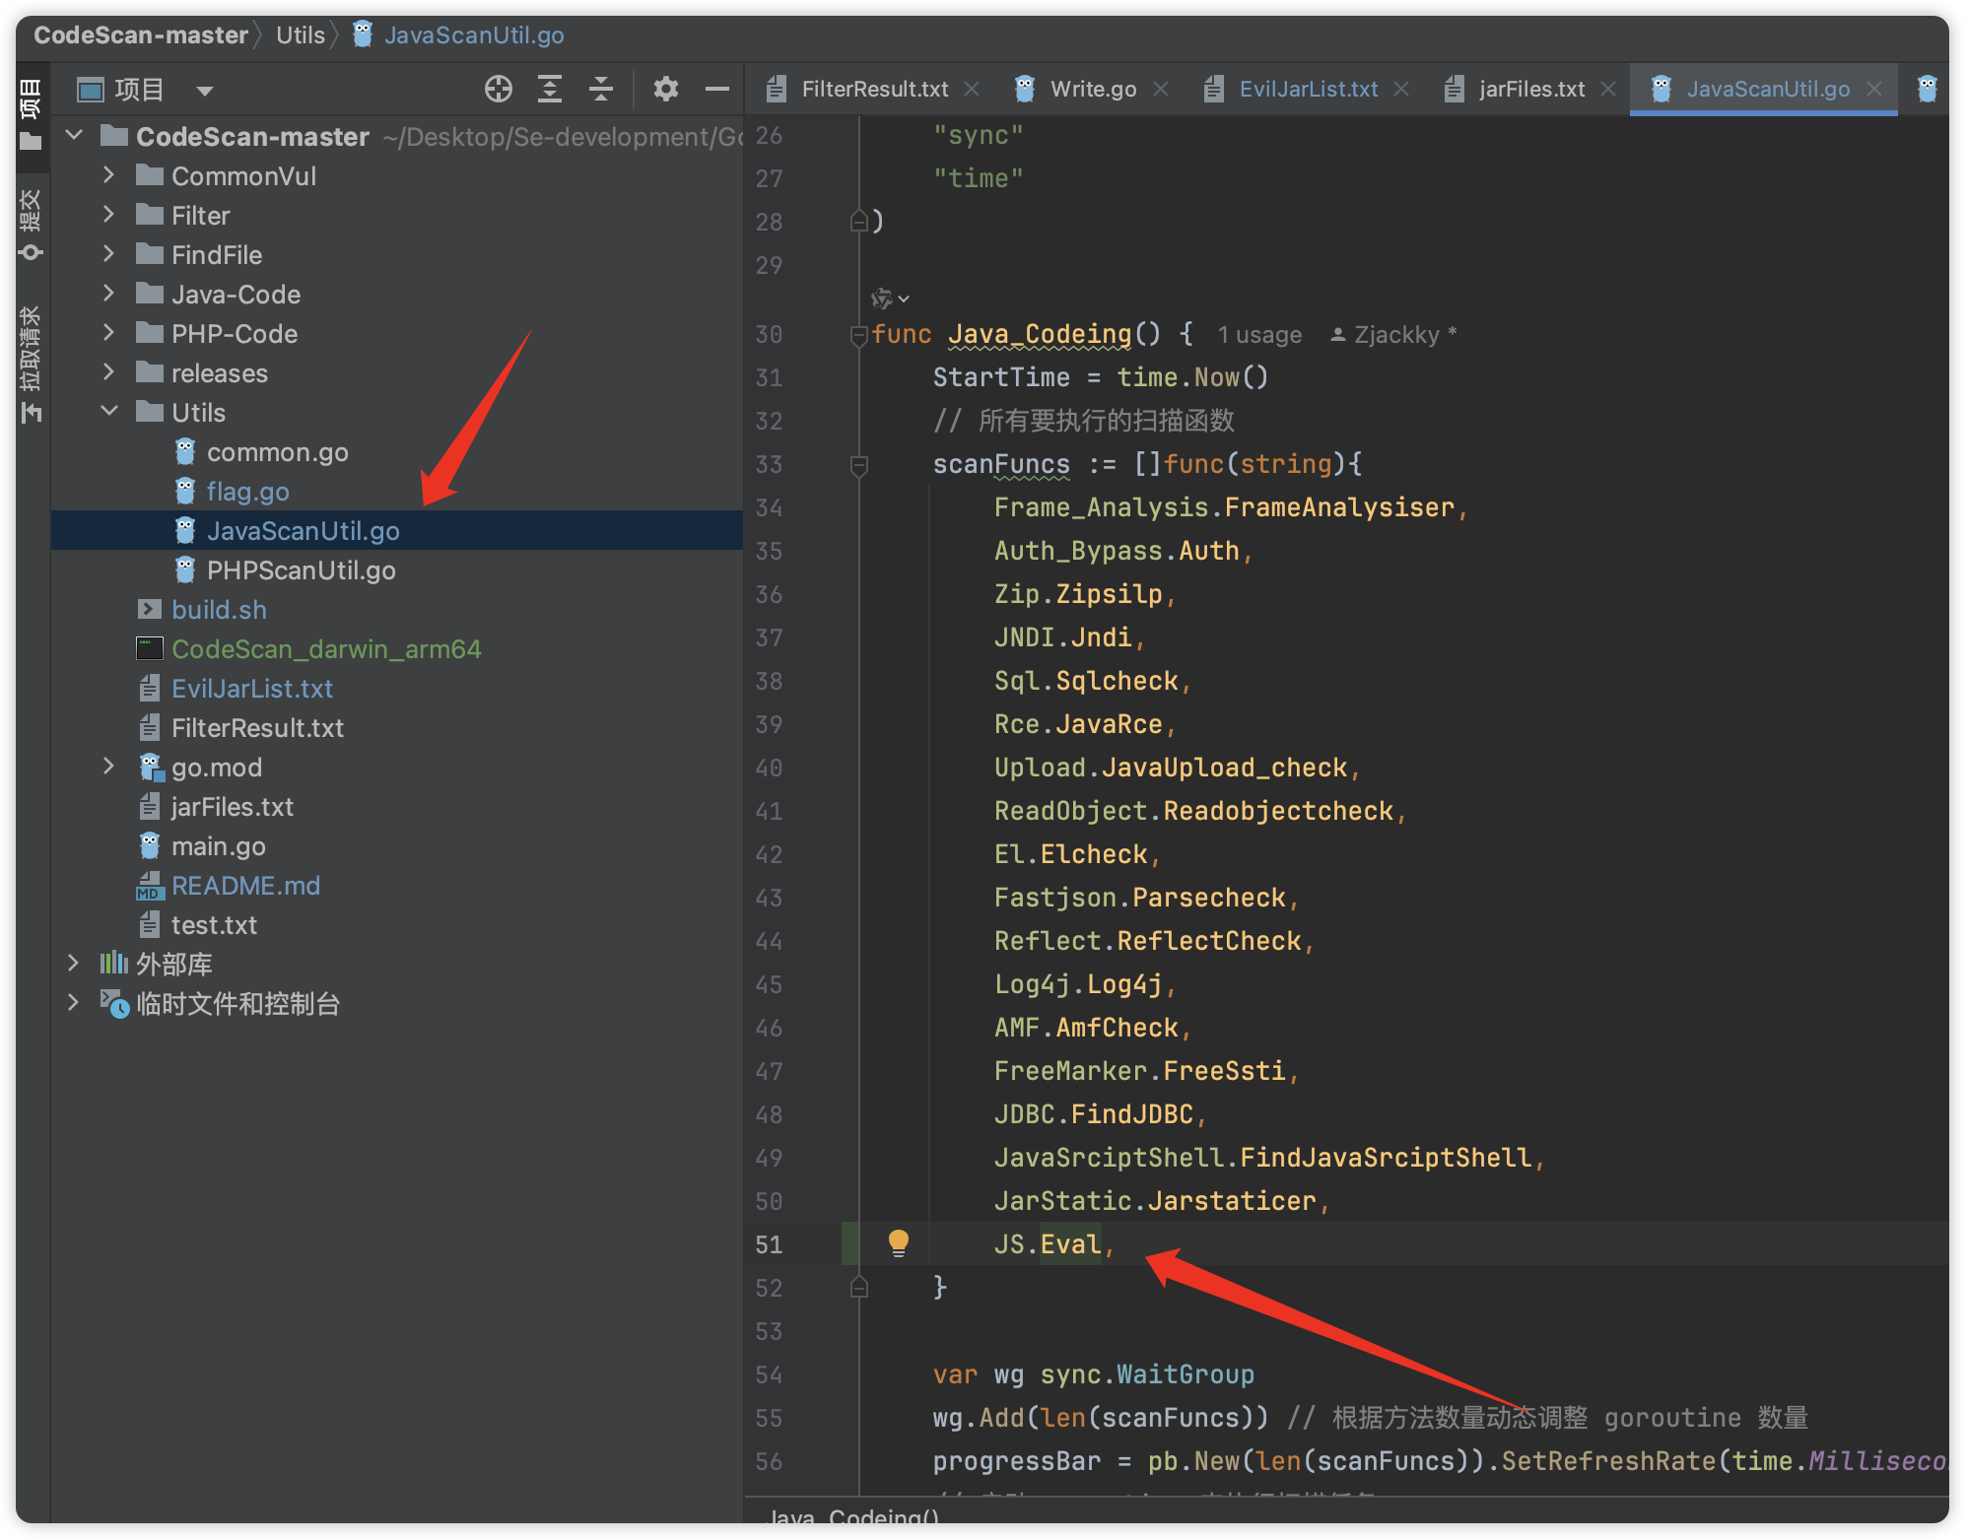Open flag.go in the project tree
The image size is (1965, 1539).
pyautogui.click(x=247, y=492)
